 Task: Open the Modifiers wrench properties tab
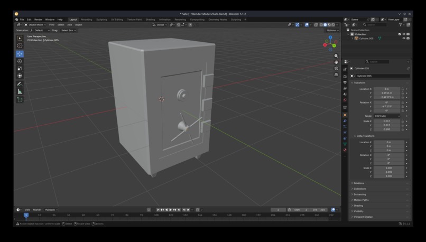point(345,121)
